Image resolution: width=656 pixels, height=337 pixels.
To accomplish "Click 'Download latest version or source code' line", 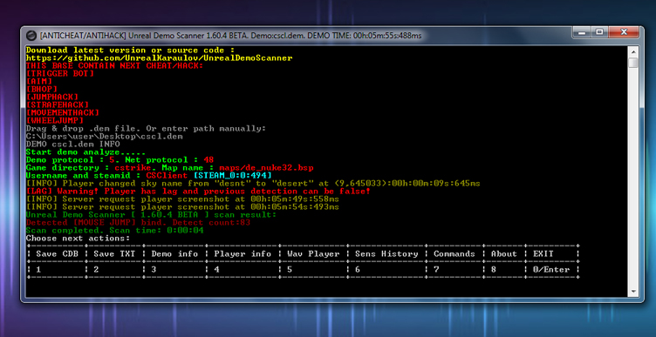I will click(x=130, y=51).
